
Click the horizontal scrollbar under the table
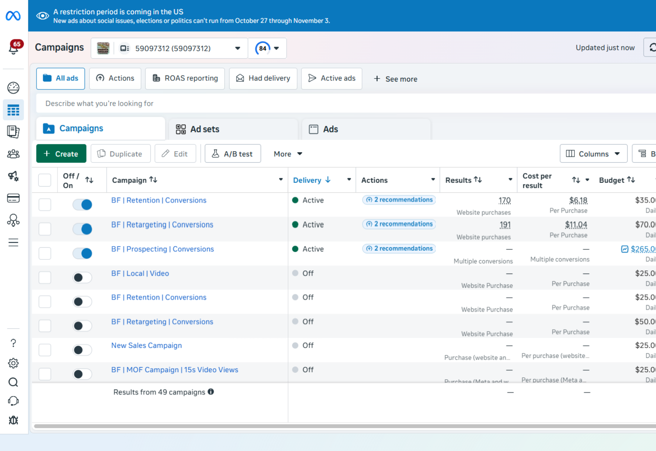point(344,426)
